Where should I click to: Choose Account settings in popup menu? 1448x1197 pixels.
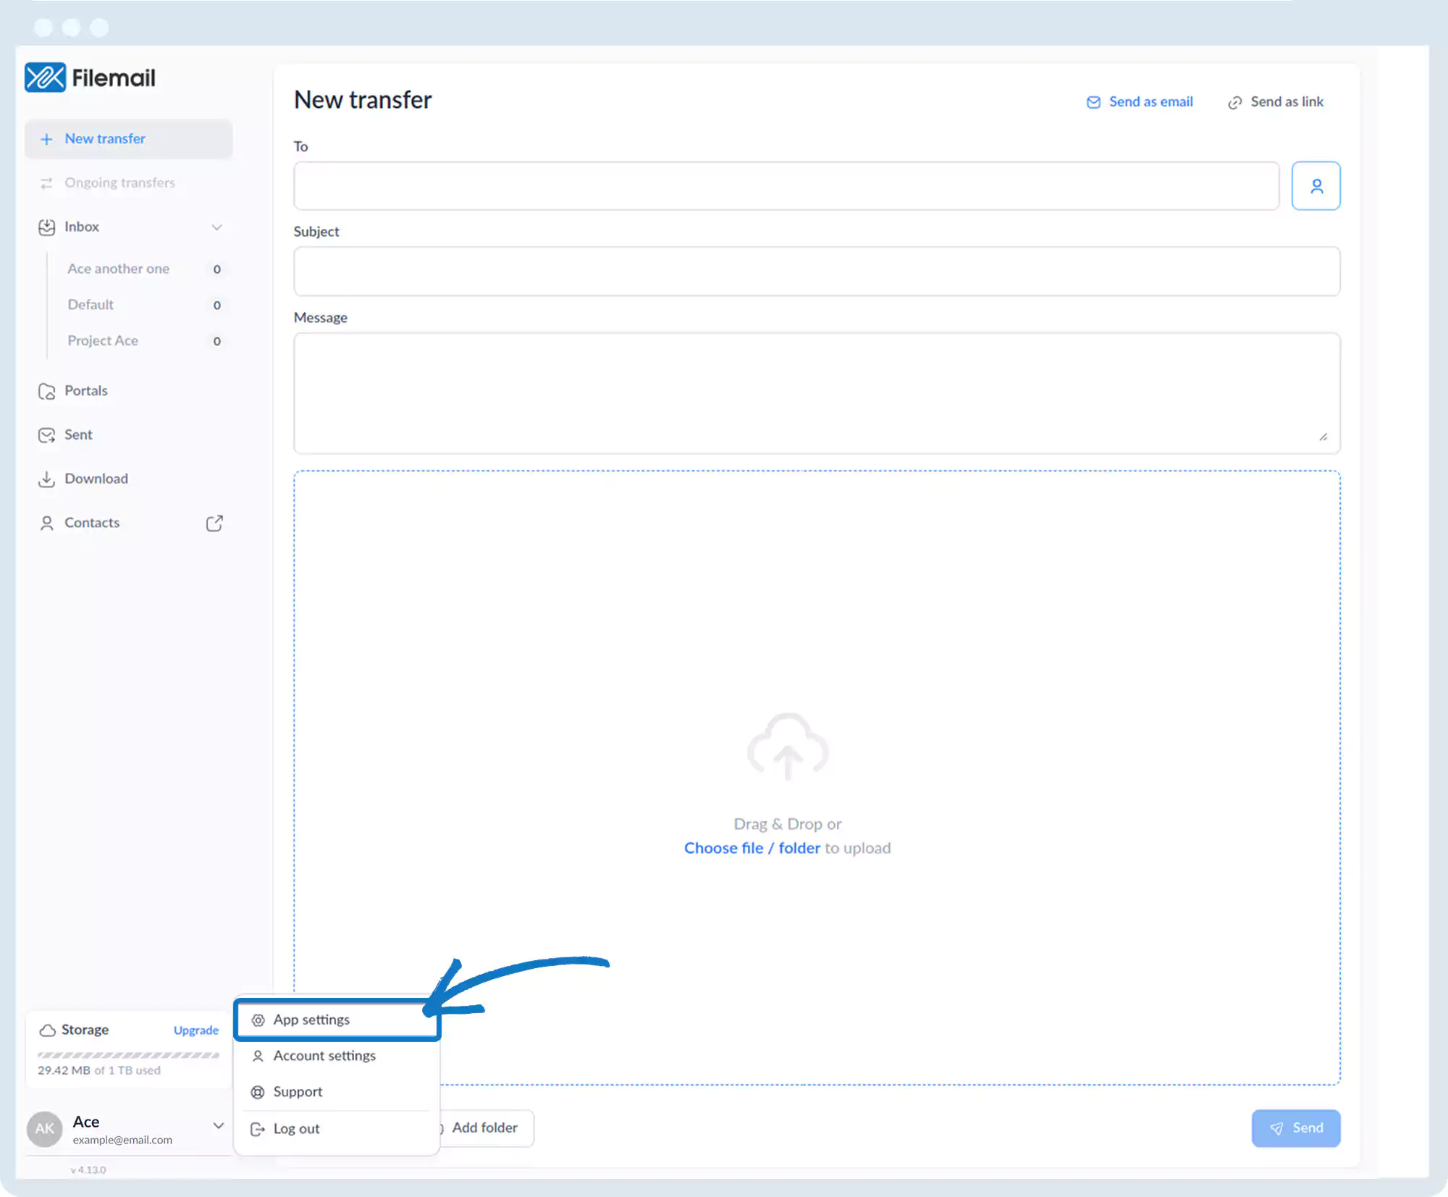click(x=324, y=1056)
